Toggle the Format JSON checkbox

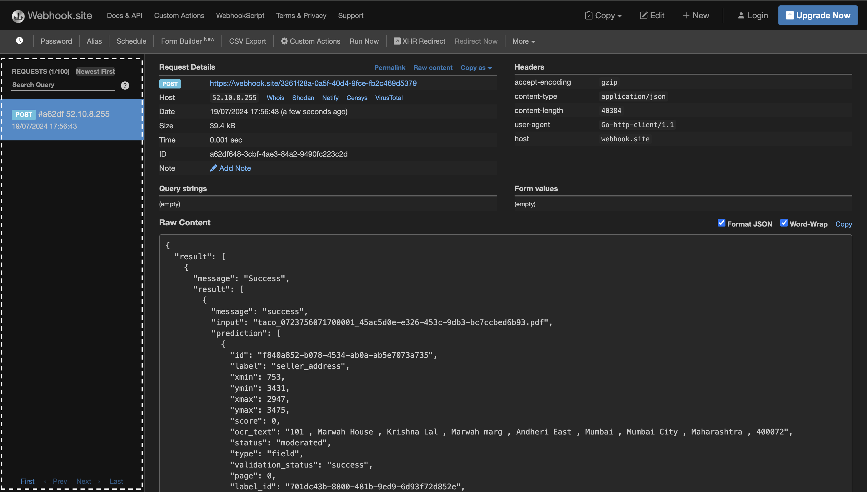coord(721,223)
